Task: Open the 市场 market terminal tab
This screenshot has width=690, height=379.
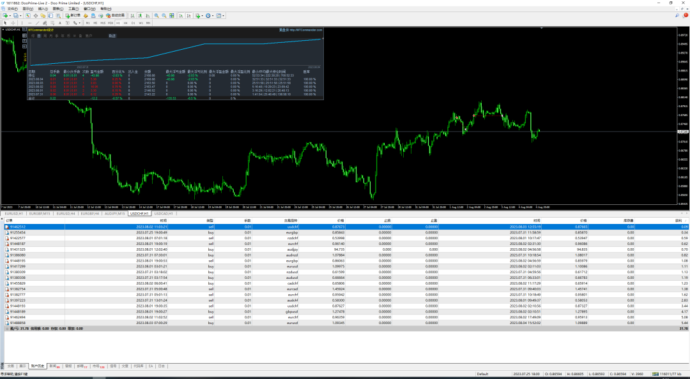Action: 98,366
